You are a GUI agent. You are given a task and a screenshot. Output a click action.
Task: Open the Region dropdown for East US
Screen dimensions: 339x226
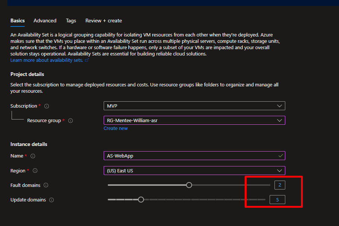(194, 171)
